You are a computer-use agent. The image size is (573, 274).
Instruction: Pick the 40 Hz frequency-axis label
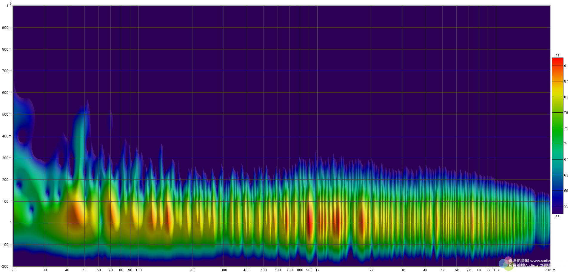click(67, 270)
